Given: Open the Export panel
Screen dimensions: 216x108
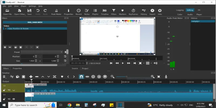Looking at the screenshot, I should (x=152, y=12).
